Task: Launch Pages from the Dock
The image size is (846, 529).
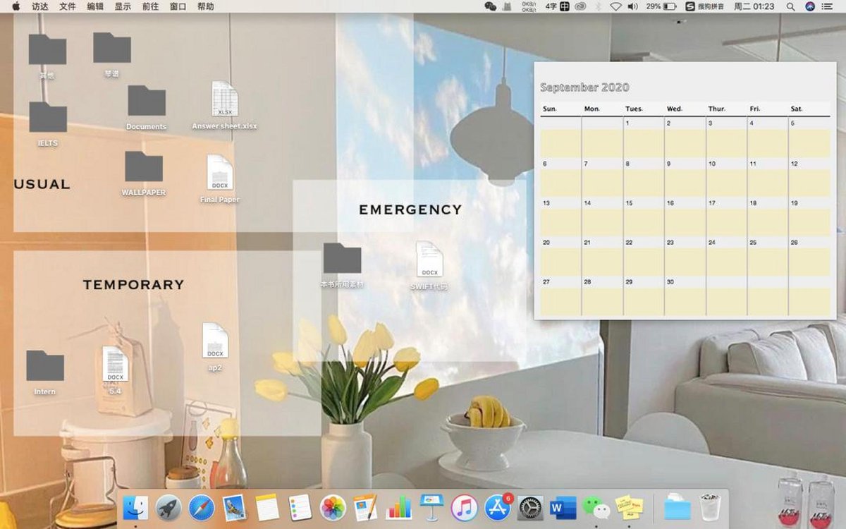Action: pyautogui.click(x=365, y=507)
